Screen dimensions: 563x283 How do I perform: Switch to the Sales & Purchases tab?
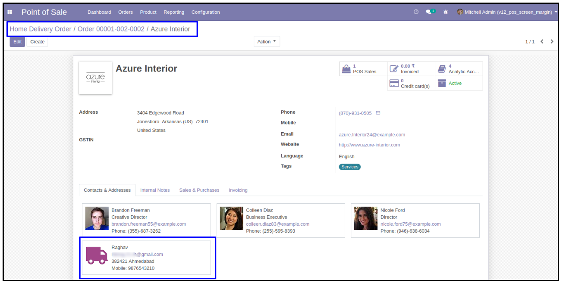[x=199, y=190]
